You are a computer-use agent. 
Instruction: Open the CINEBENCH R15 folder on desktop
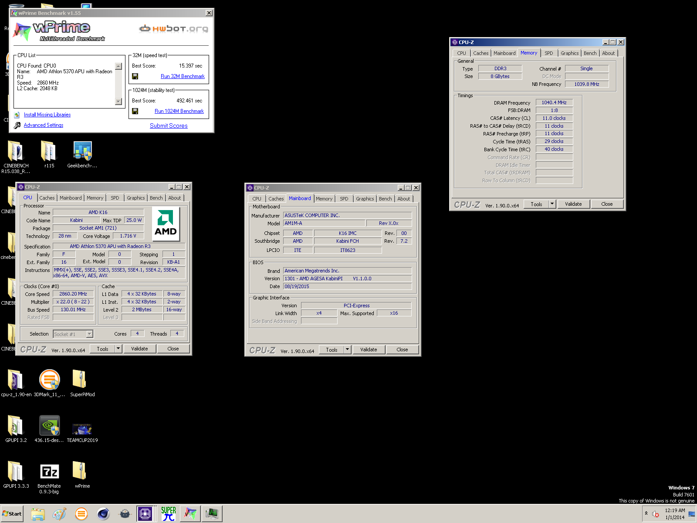point(16,157)
